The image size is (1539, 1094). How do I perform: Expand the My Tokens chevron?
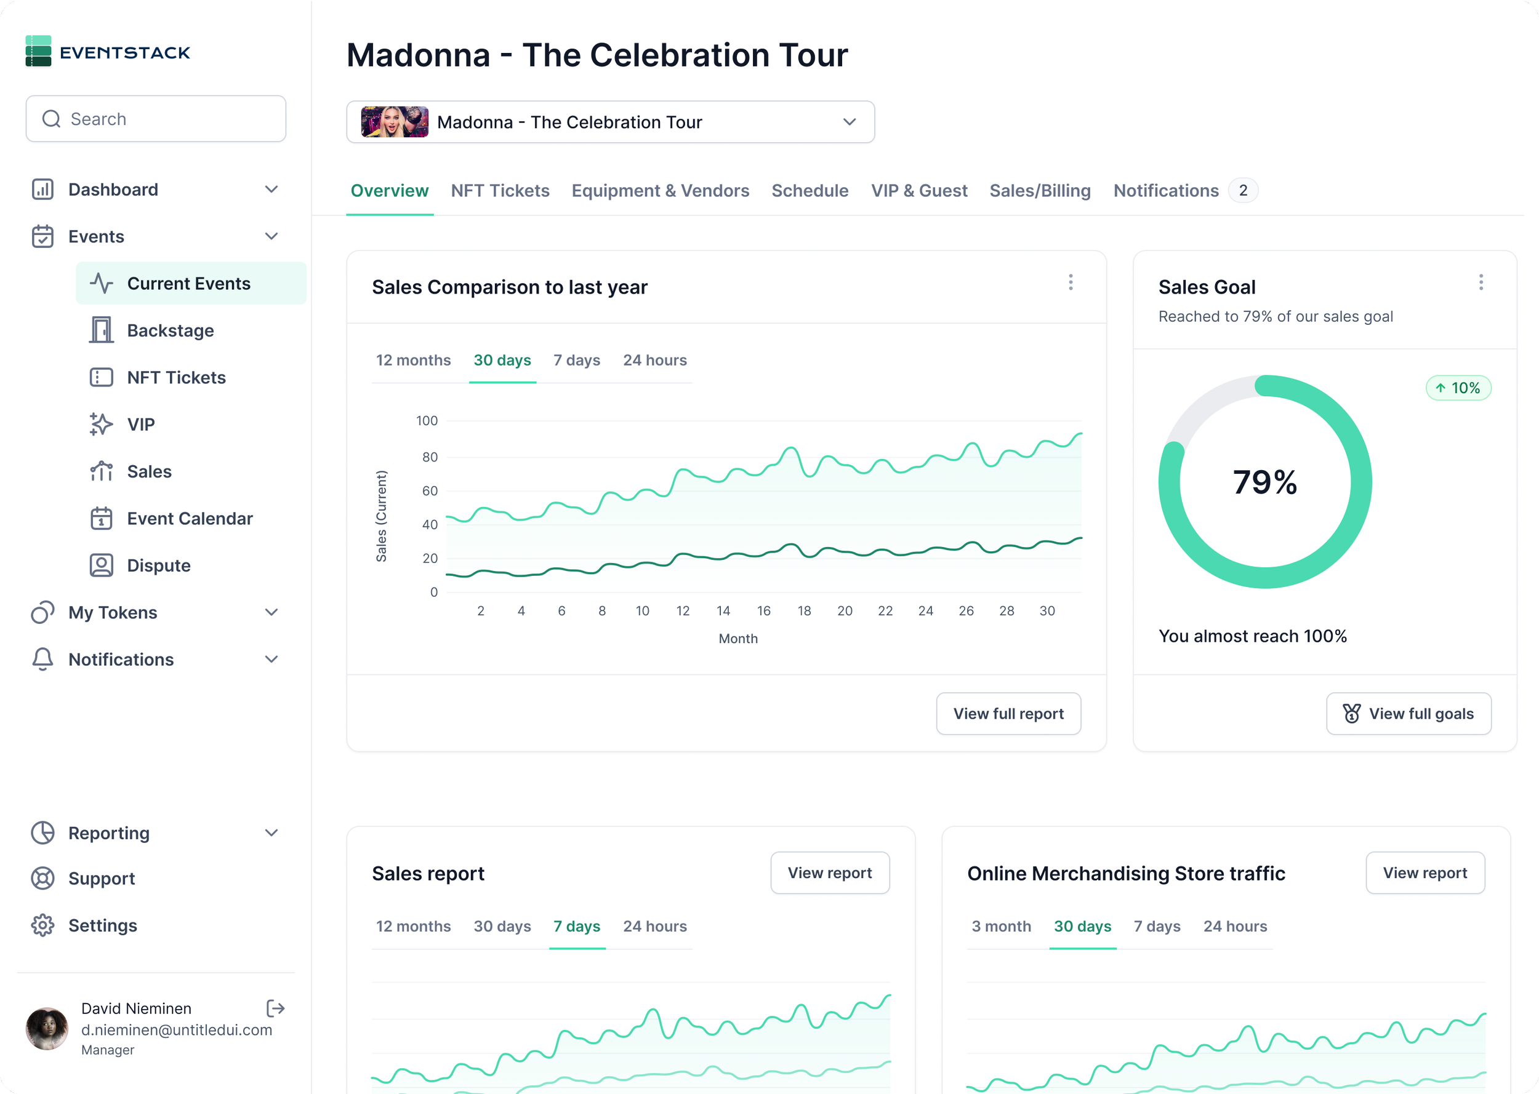271,612
